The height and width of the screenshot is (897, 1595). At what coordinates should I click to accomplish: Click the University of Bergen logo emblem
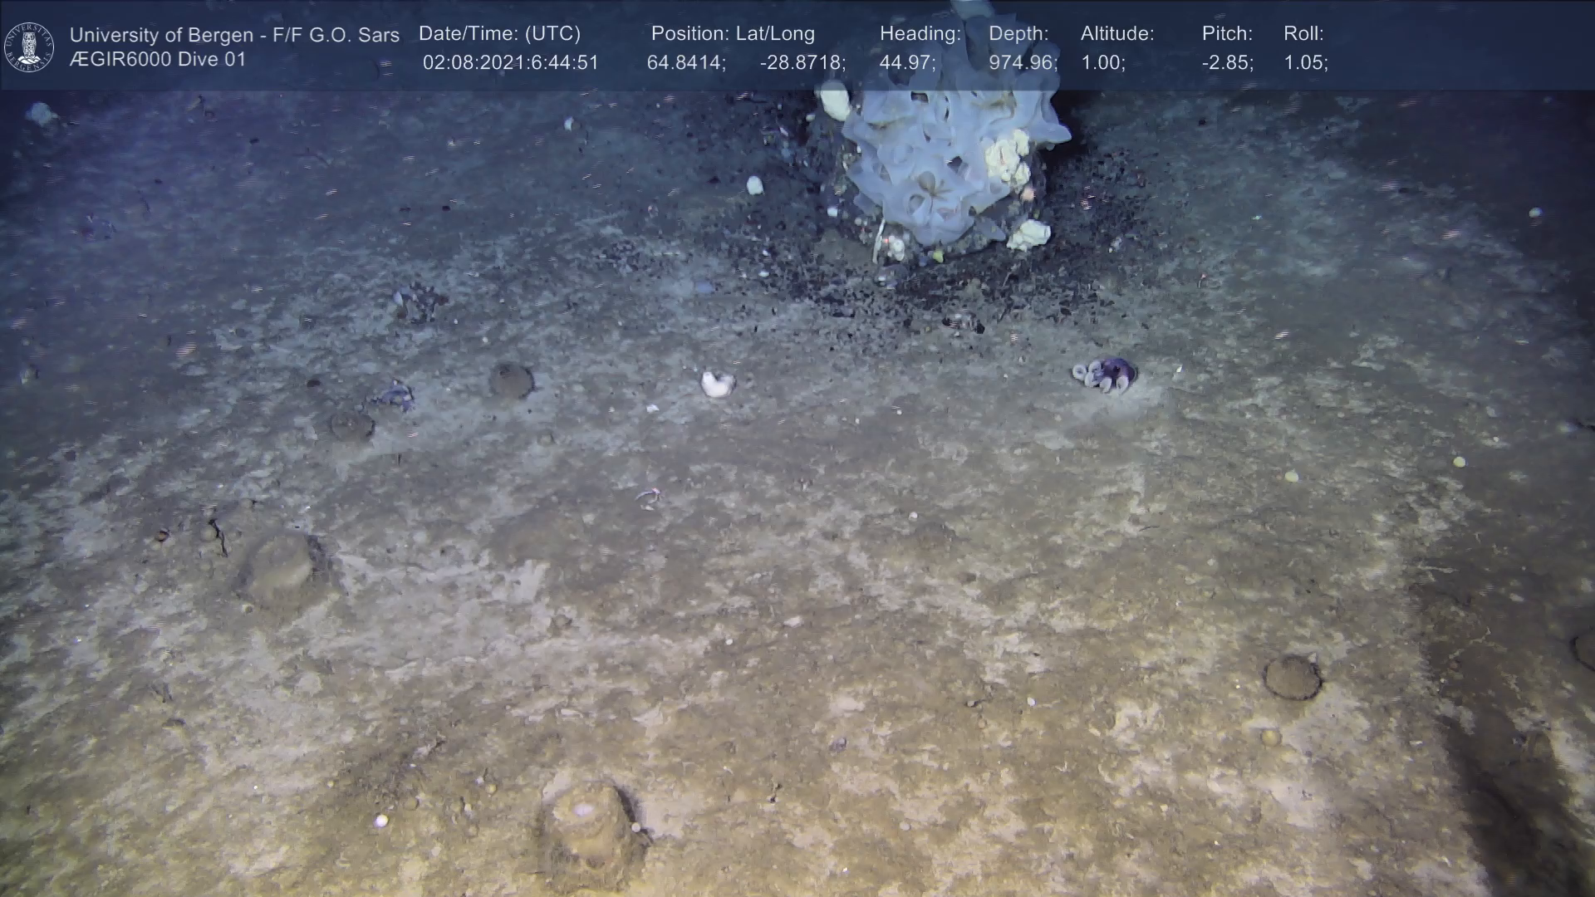click(29, 47)
